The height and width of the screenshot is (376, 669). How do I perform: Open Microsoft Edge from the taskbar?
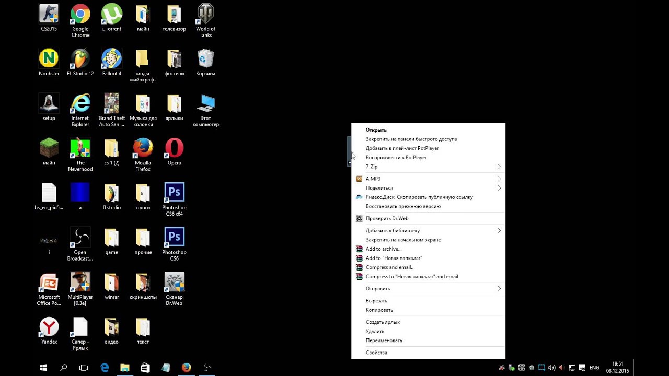tap(105, 368)
